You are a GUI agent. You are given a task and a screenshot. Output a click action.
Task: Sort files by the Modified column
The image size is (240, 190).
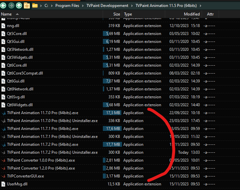click(192, 14)
